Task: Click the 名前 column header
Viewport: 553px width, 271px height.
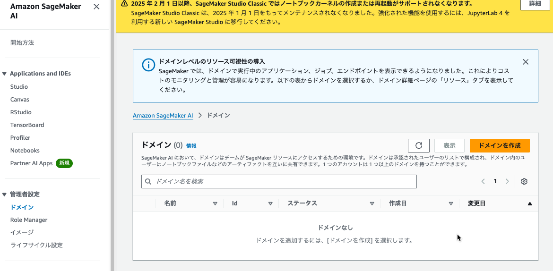Action: [x=170, y=203]
